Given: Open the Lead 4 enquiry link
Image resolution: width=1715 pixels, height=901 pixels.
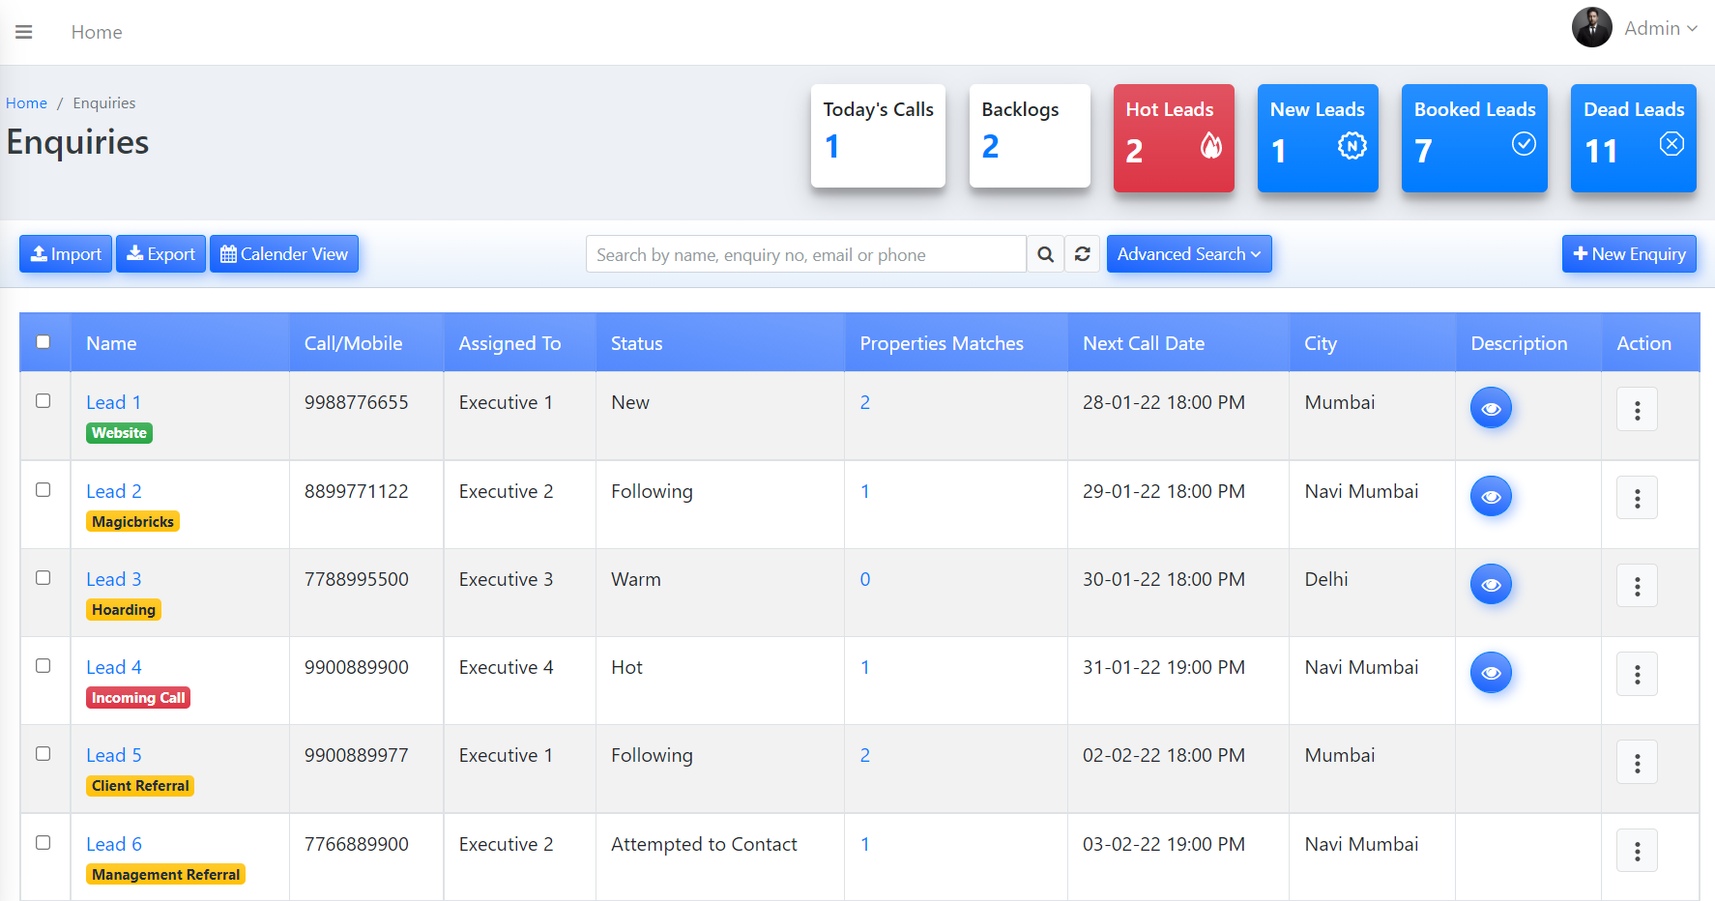Looking at the screenshot, I should pos(114,667).
